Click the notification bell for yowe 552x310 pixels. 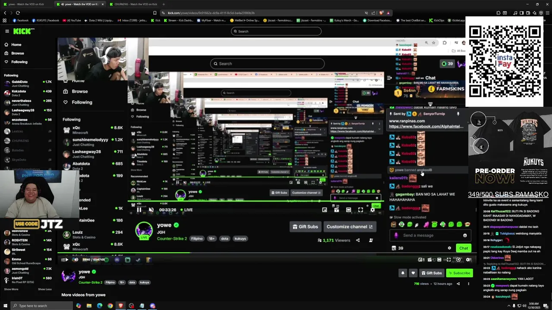click(x=402, y=273)
